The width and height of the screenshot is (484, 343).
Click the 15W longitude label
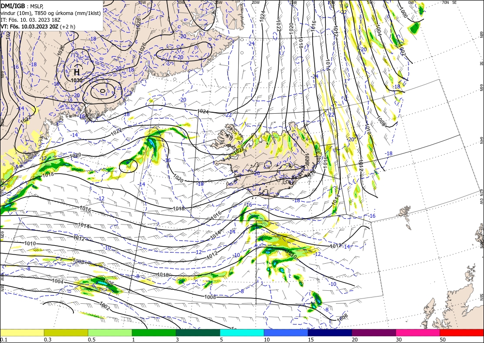click(x=293, y=2)
